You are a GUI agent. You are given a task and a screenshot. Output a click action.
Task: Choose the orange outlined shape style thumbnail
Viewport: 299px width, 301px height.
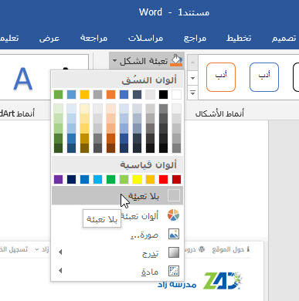[221, 77]
